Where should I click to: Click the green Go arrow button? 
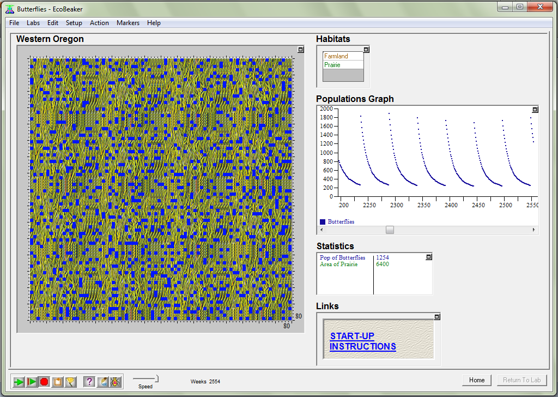(x=19, y=382)
